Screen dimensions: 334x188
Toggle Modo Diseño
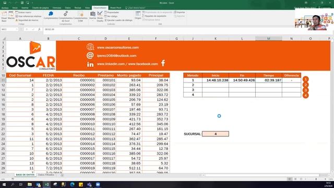click(x=100, y=16)
